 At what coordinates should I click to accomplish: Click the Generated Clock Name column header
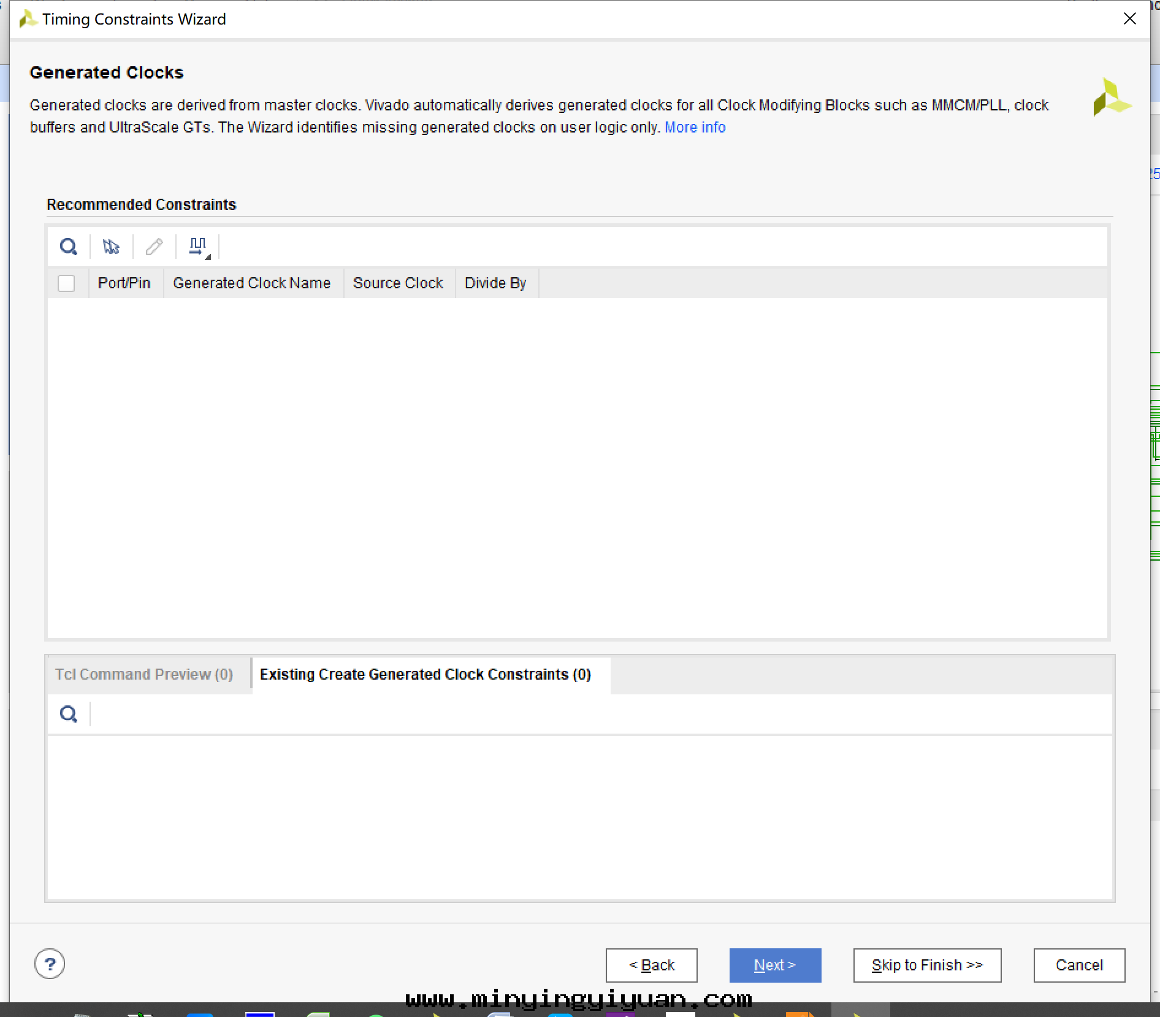[x=251, y=283]
